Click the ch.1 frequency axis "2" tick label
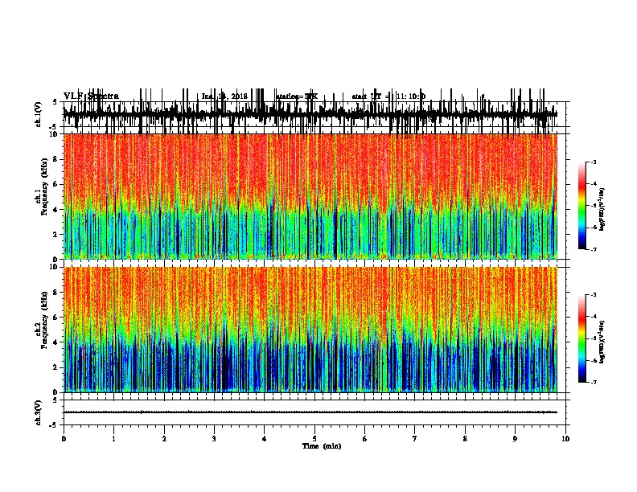 click(56, 235)
